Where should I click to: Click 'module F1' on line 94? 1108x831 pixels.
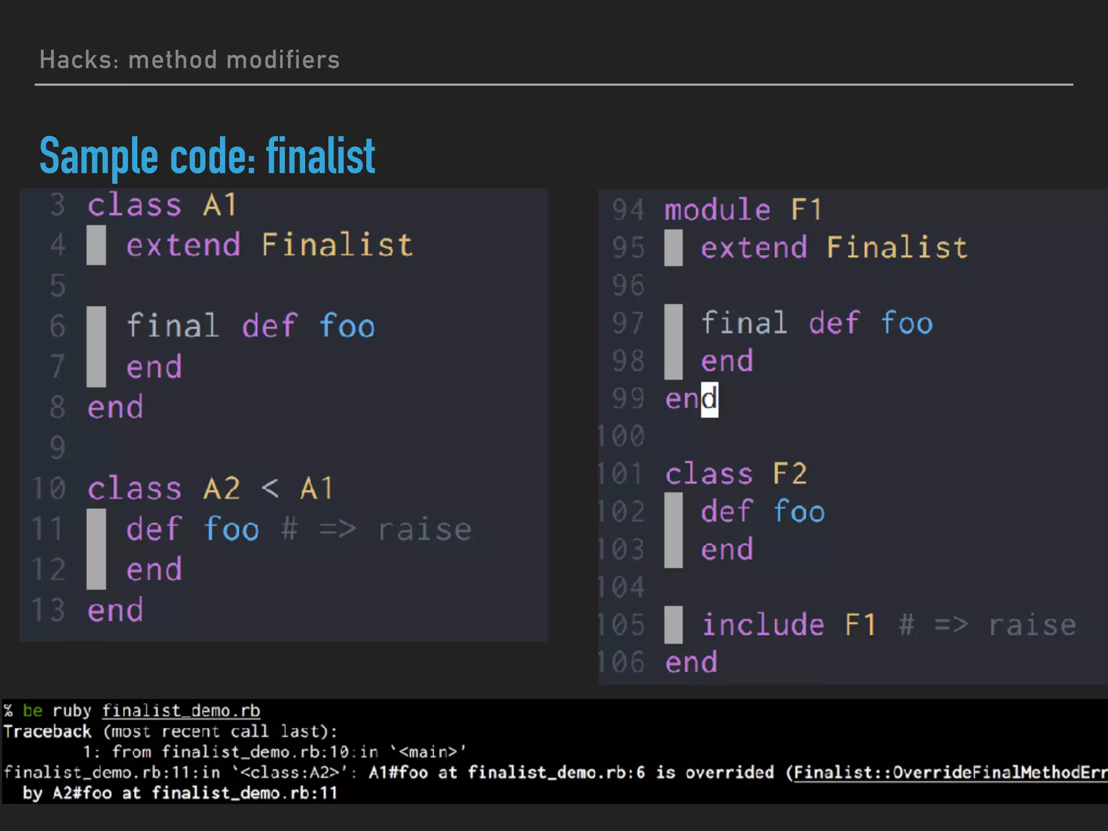(x=743, y=210)
